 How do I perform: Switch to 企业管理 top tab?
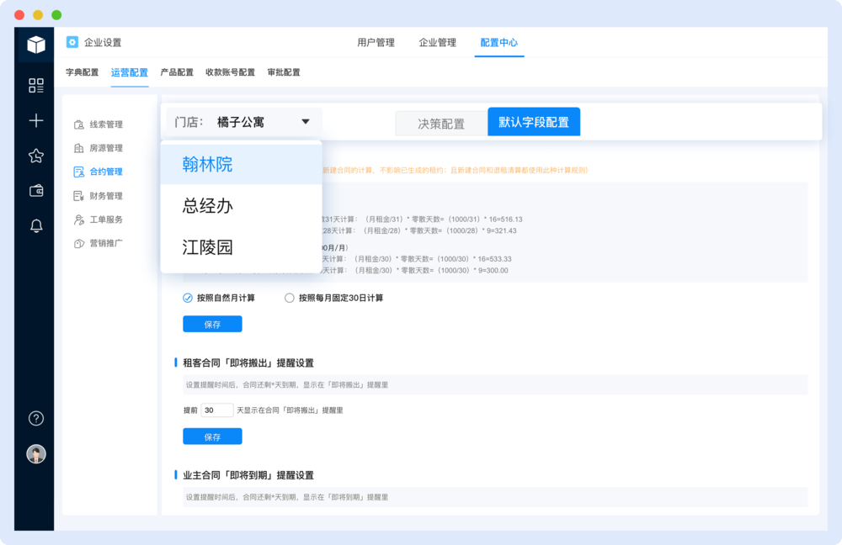[438, 42]
